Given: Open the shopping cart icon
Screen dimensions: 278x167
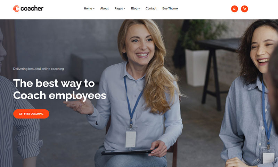Looking at the screenshot, I should tap(244, 9).
